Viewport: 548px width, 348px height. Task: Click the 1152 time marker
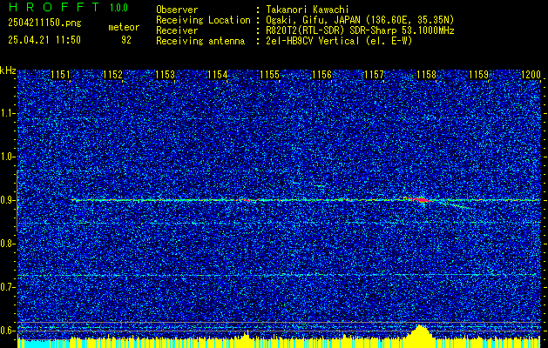[113, 75]
